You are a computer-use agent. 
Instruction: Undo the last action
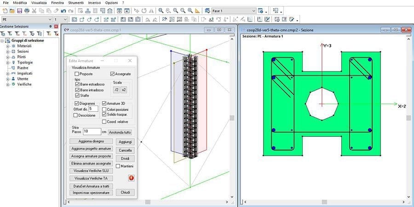(x=63, y=11)
